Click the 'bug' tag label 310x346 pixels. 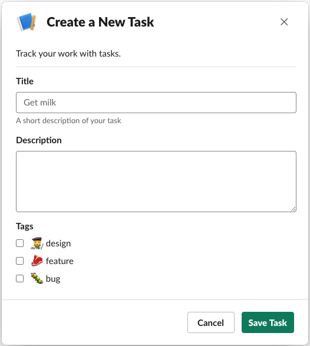click(53, 279)
